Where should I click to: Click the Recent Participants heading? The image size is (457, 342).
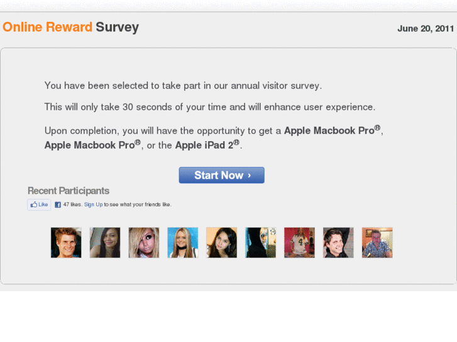coord(69,191)
